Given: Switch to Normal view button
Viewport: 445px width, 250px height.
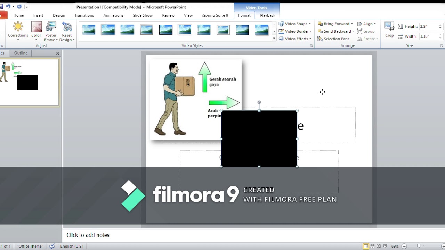Looking at the screenshot, I should pyautogui.click(x=366, y=246).
